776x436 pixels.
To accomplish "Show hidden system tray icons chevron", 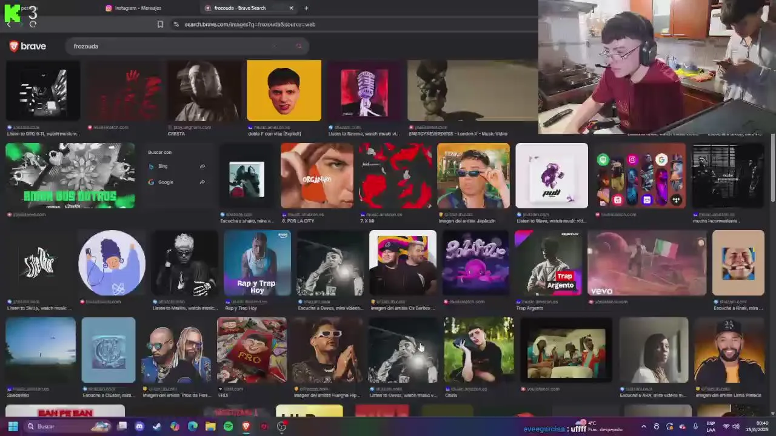I will [643, 426].
